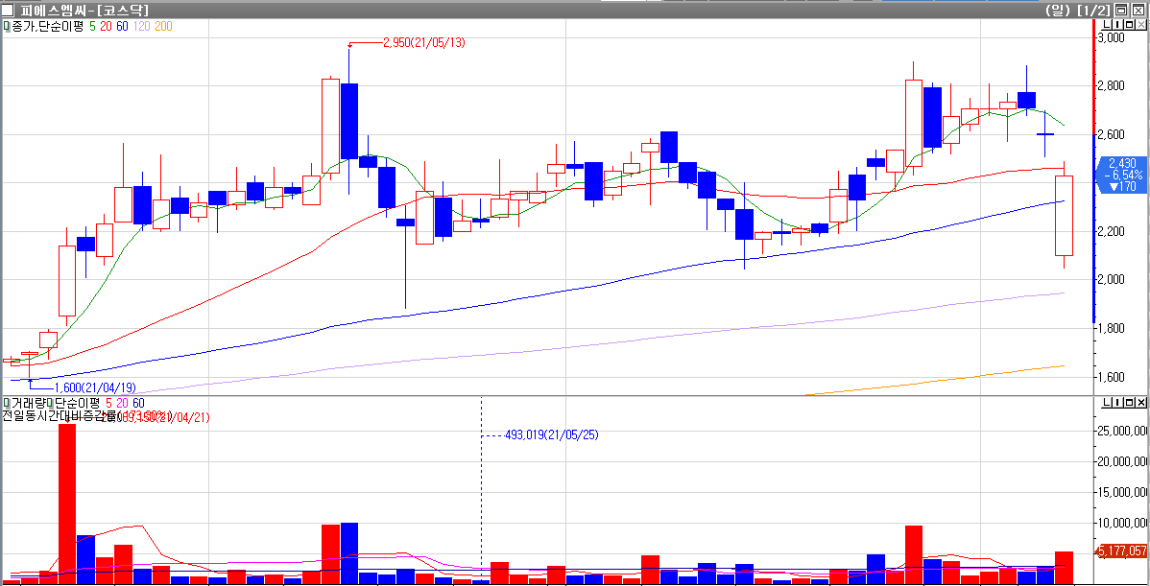
Task: Select the red 20-day price moving average label
Action: click(x=106, y=26)
